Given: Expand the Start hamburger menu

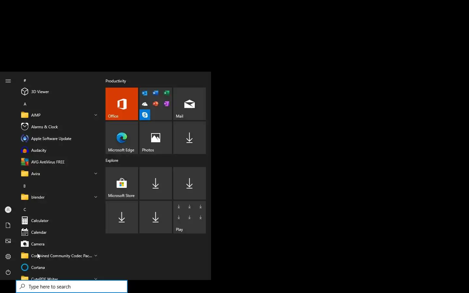Looking at the screenshot, I should coord(8,81).
